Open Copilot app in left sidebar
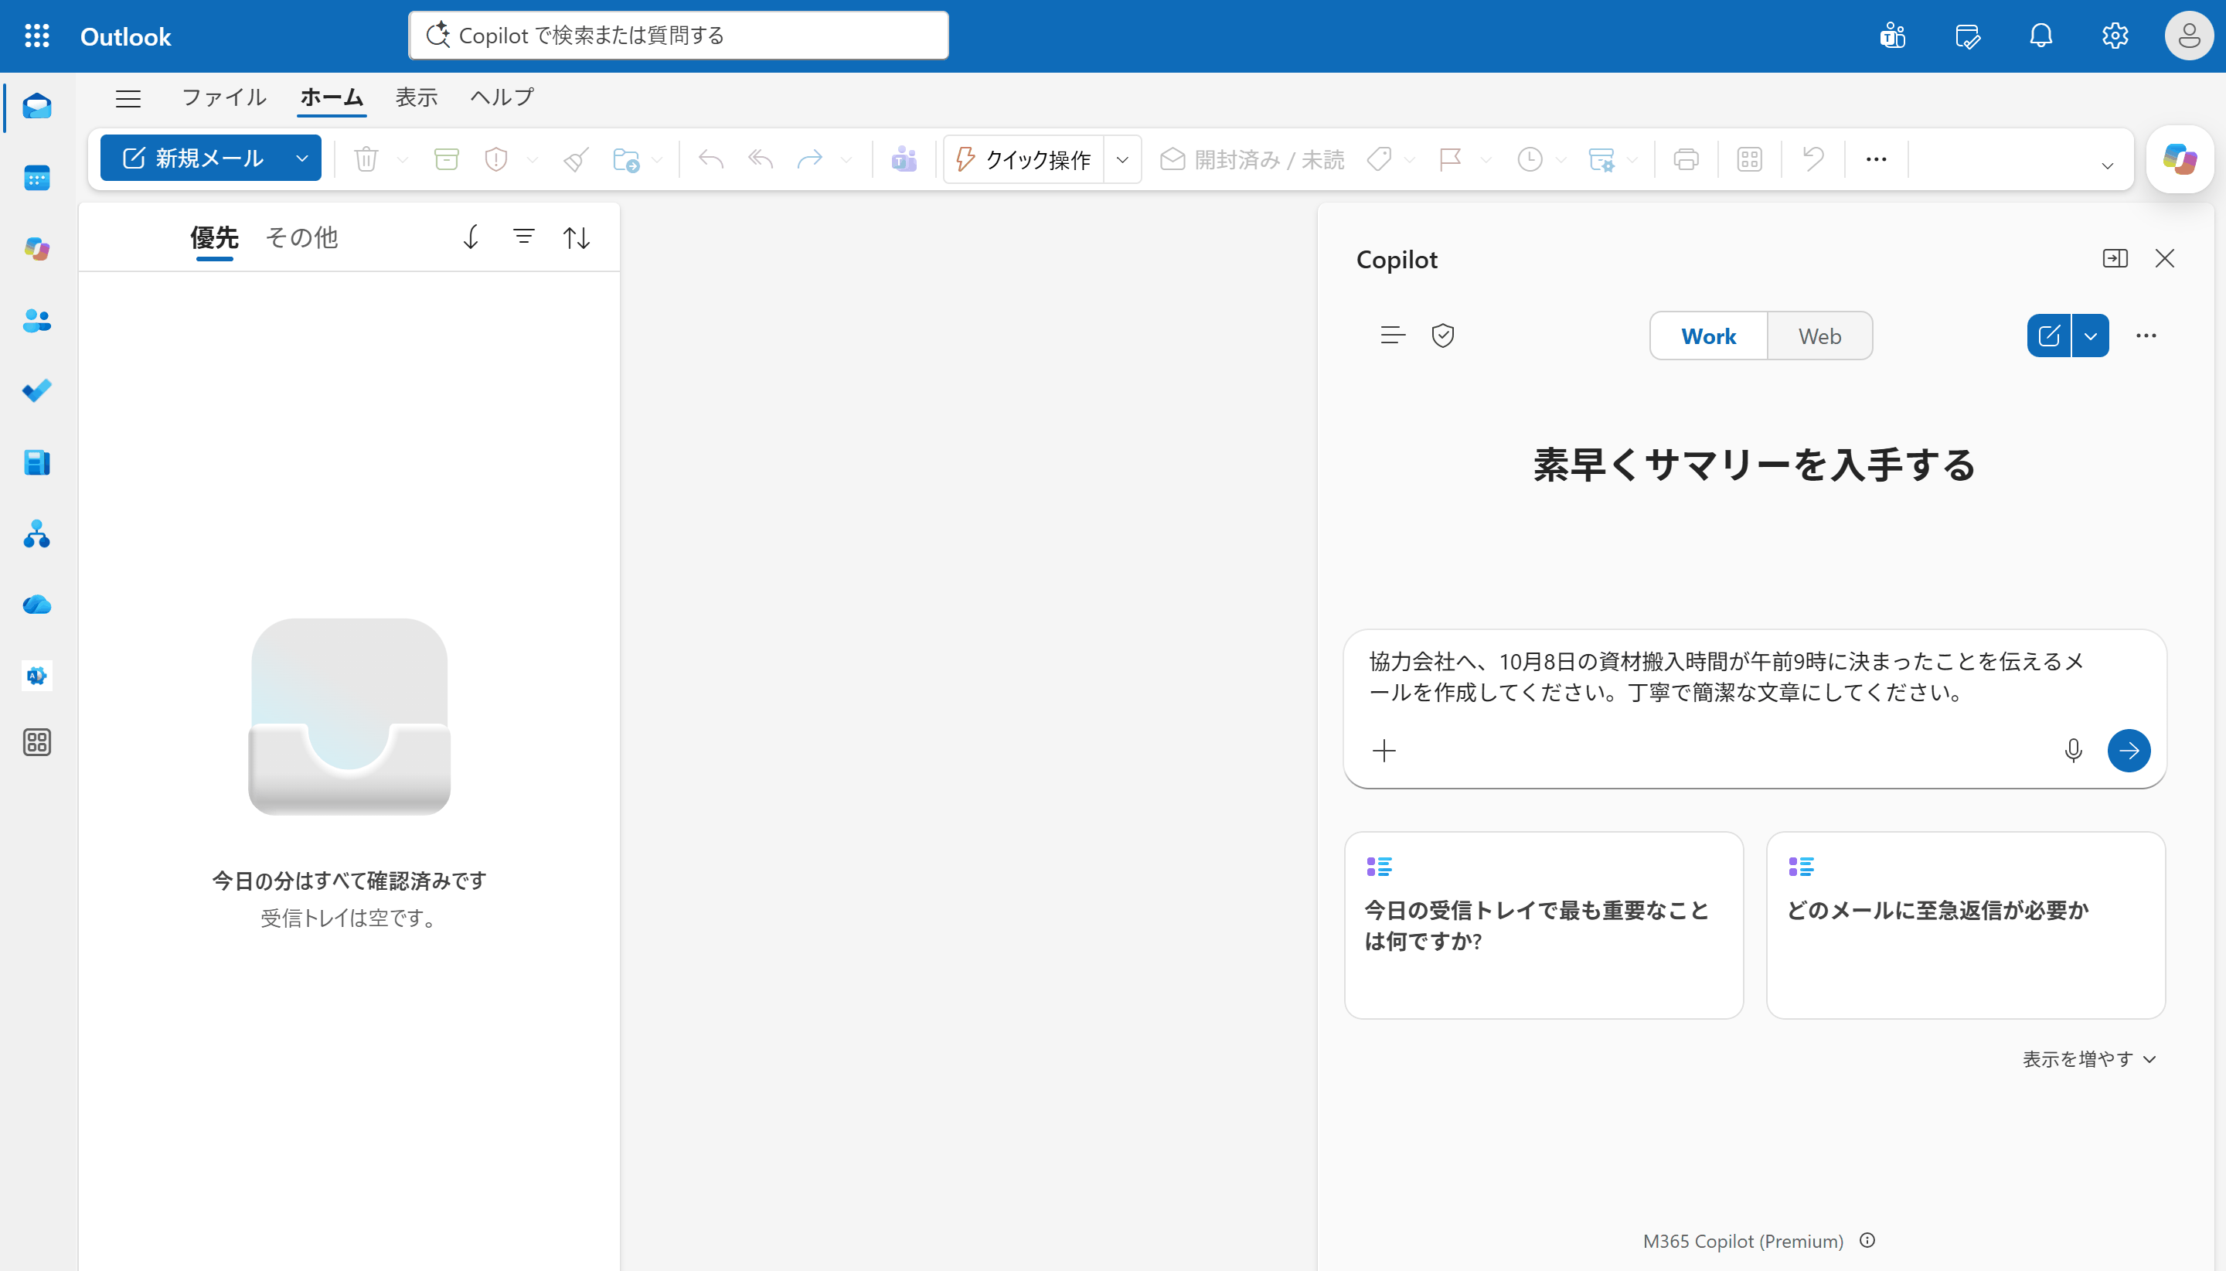2226x1271 pixels. click(36, 249)
